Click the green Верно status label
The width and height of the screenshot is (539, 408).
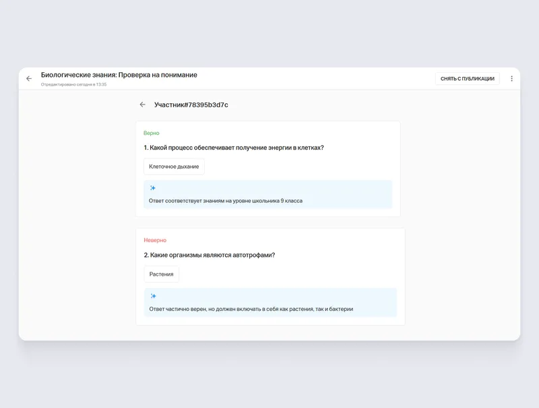point(151,133)
